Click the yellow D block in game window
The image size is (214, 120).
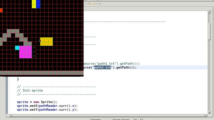[46, 41]
